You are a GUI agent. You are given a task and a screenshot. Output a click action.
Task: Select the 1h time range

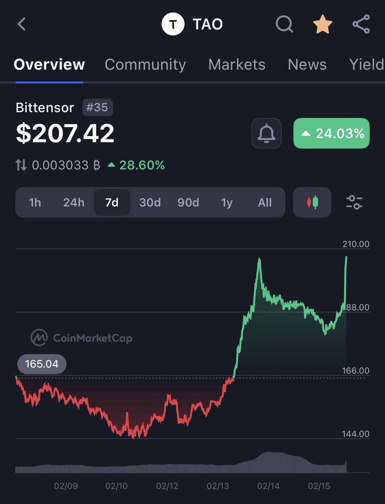[35, 202]
